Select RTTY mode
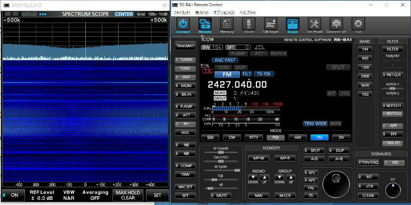Screen dimensions: 411x205 (254, 137)
